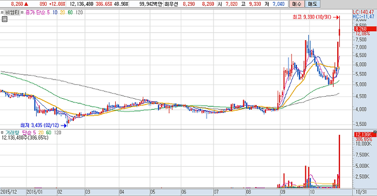The width and height of the screenshot is (377, 196).
Task: Click the orange 20 volume average legend
Action: (x=41, y=133)
